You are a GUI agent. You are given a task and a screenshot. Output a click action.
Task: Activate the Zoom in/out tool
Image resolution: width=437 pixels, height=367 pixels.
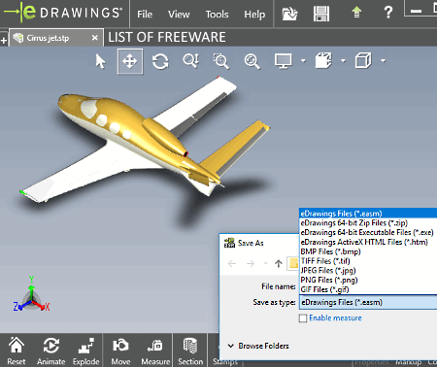tap(190, 61)
